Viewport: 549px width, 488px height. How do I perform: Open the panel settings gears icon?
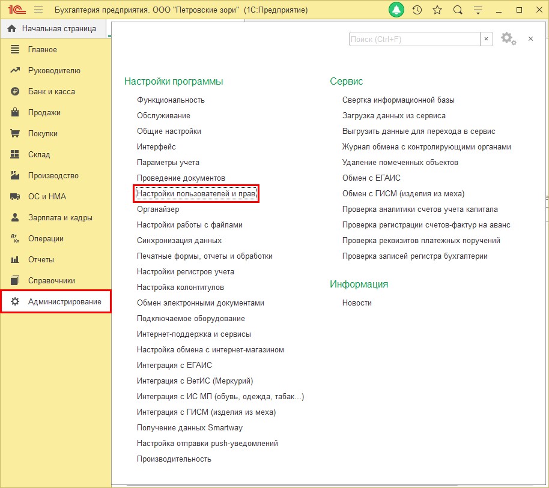508,38
